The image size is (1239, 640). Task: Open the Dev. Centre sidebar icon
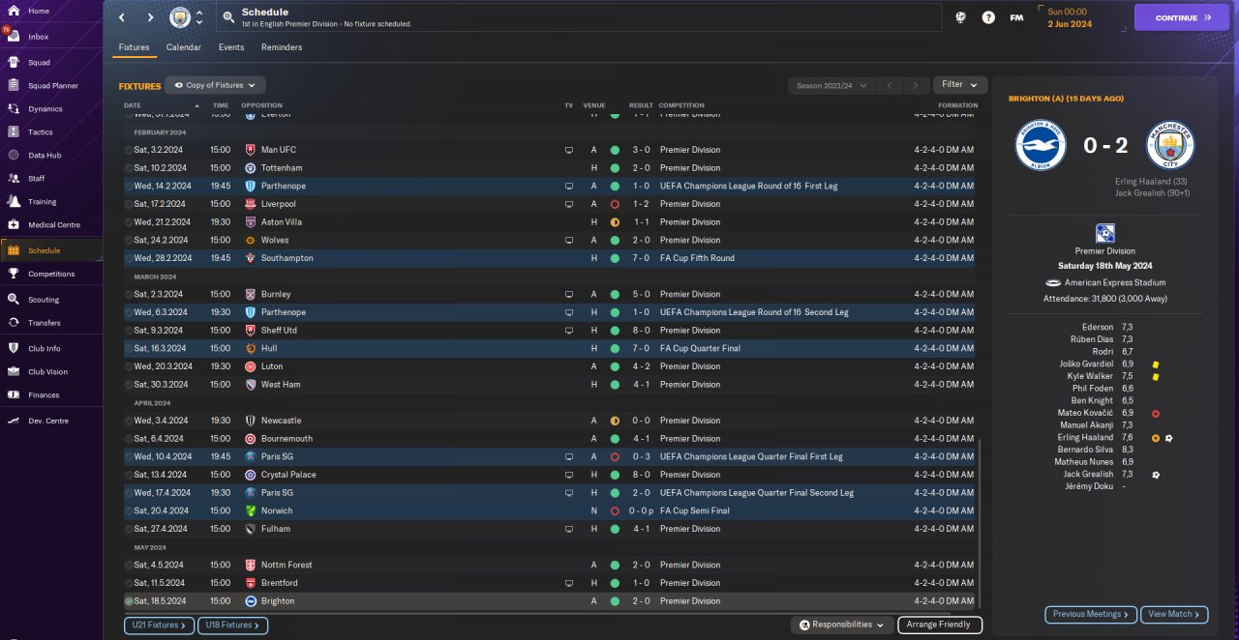coord(14,421)
